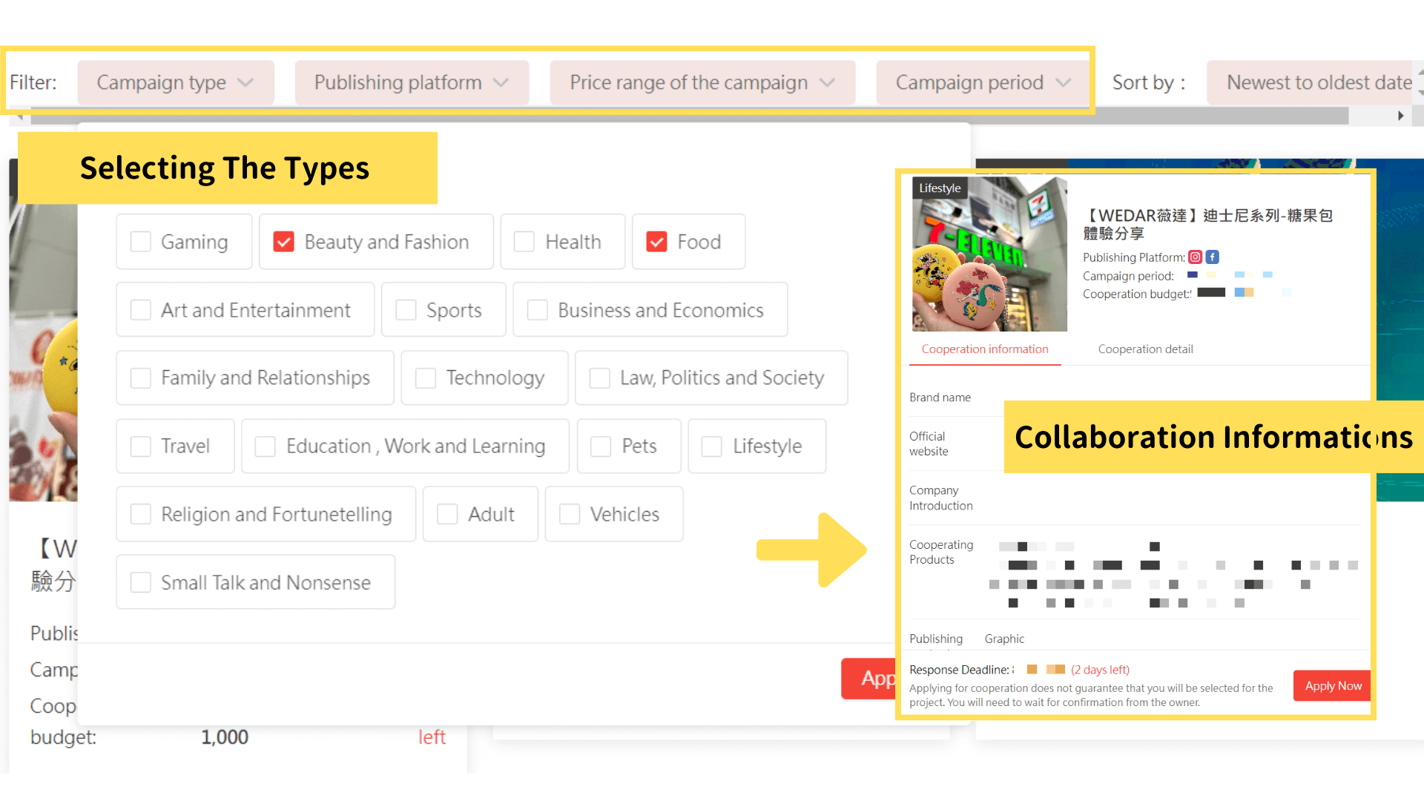Check the Travel checkbox
The image size is (1424, 801).
tap(141, 446)
